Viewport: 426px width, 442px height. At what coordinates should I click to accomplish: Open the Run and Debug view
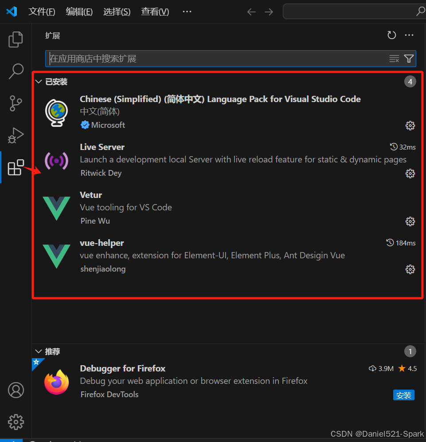16,135
